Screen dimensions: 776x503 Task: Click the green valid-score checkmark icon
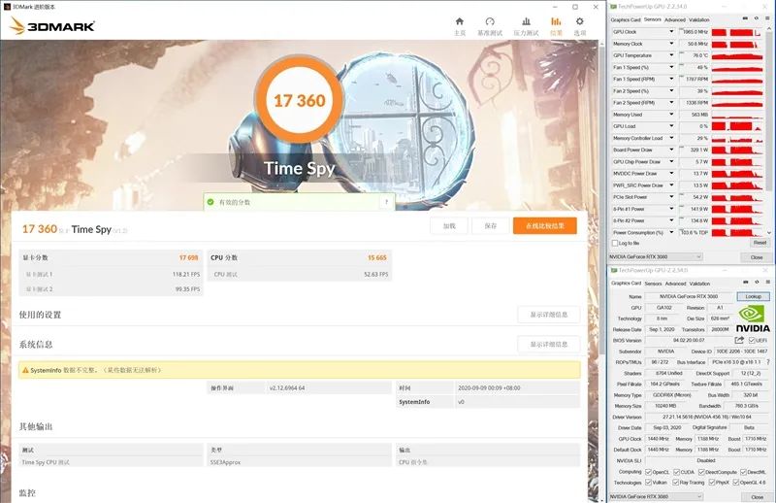[210, 202]
